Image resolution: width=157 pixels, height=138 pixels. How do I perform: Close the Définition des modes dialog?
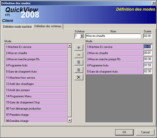pos(153,3)
